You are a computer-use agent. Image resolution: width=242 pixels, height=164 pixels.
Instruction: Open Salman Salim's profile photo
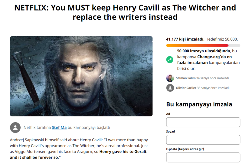pos(170,78)
